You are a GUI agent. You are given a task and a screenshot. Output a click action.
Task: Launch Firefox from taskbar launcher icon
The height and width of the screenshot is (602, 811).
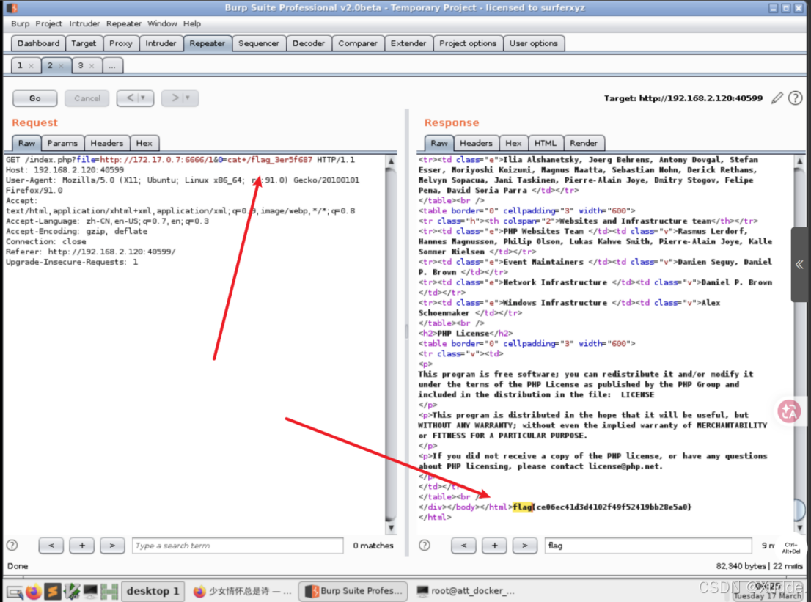(x=34, y=590)
